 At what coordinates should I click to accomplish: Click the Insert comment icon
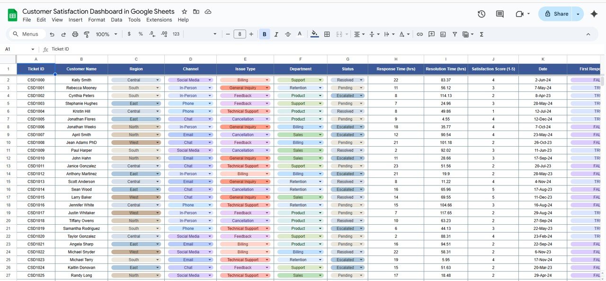(x=431, y=34)
